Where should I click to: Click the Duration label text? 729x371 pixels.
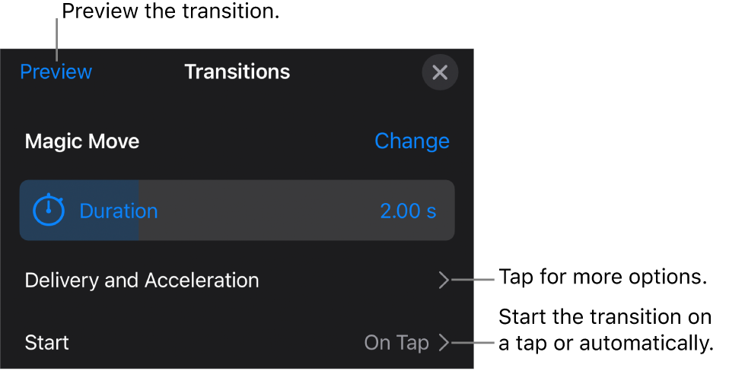[x=119, y=211]
